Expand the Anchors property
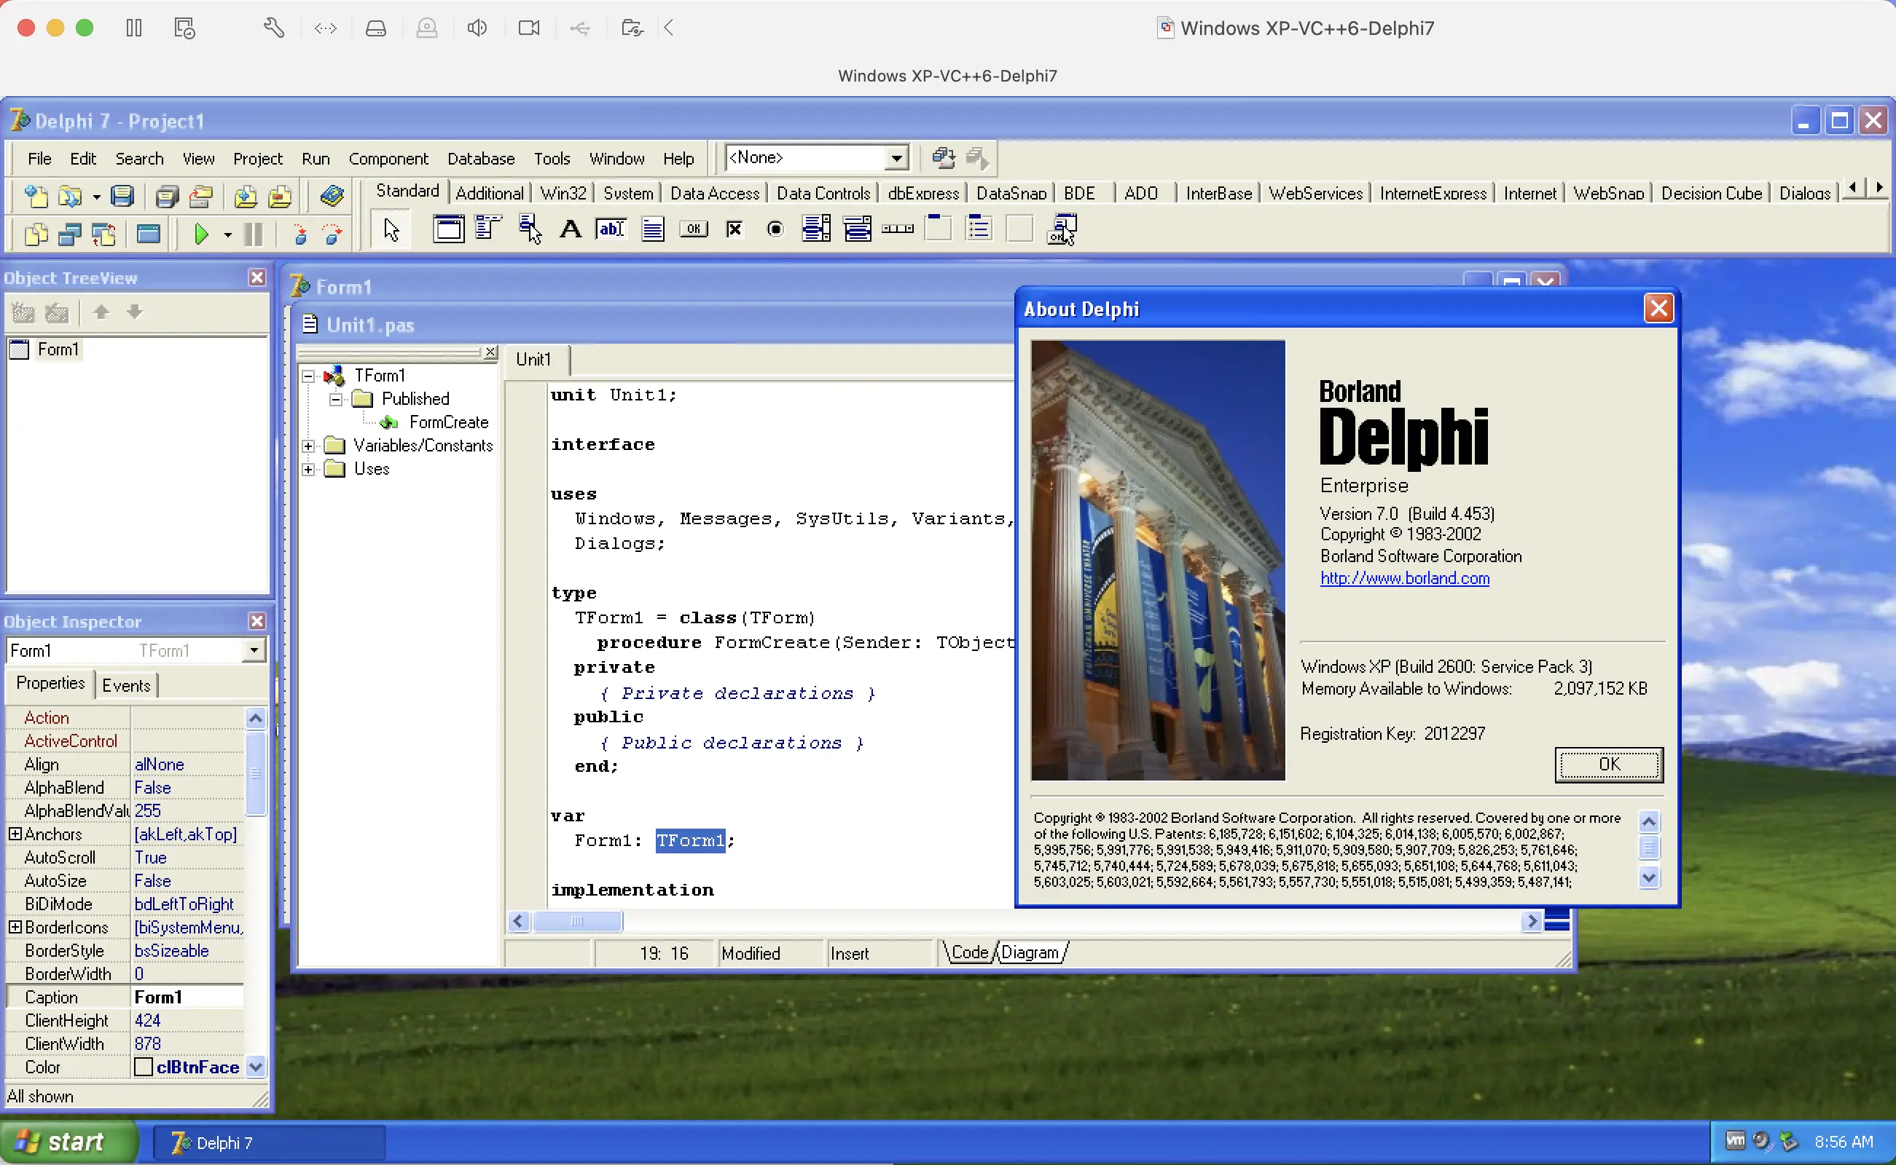1896x1165 pixels. 15,834
